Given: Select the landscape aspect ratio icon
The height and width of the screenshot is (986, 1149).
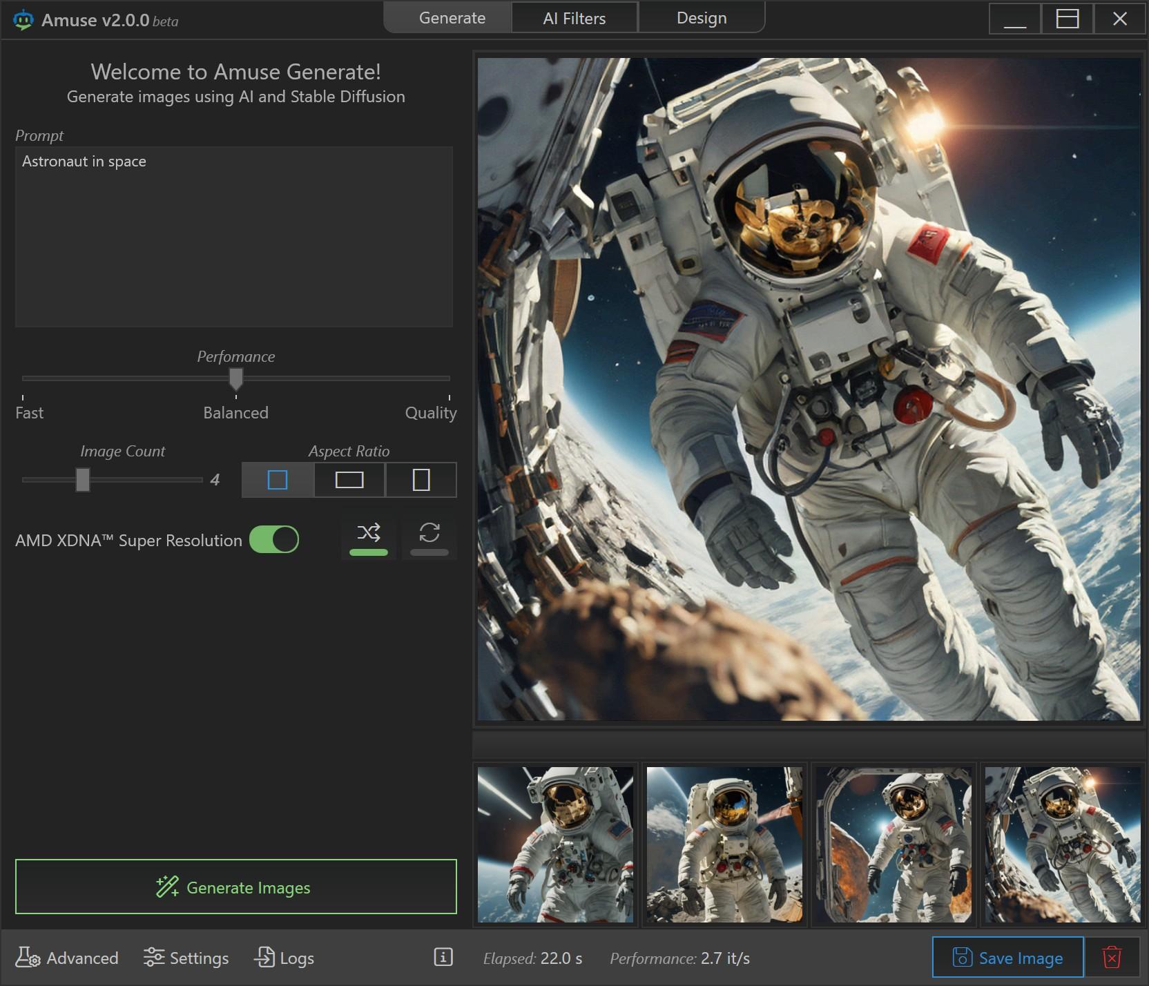Looking at the screenshot, I should click(x=349, y=480).
